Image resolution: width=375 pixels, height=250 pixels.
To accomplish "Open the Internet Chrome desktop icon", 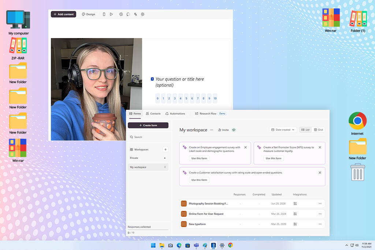I will (357, 123).
